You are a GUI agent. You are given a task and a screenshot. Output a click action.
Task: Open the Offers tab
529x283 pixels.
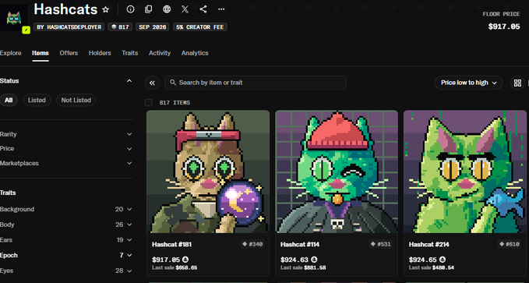[69, 53]
